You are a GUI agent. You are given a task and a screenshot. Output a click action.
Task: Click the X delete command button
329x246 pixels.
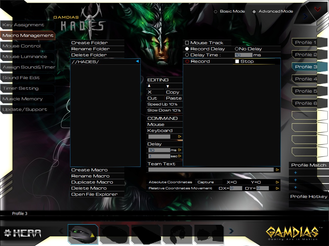(x=150, y=92)
